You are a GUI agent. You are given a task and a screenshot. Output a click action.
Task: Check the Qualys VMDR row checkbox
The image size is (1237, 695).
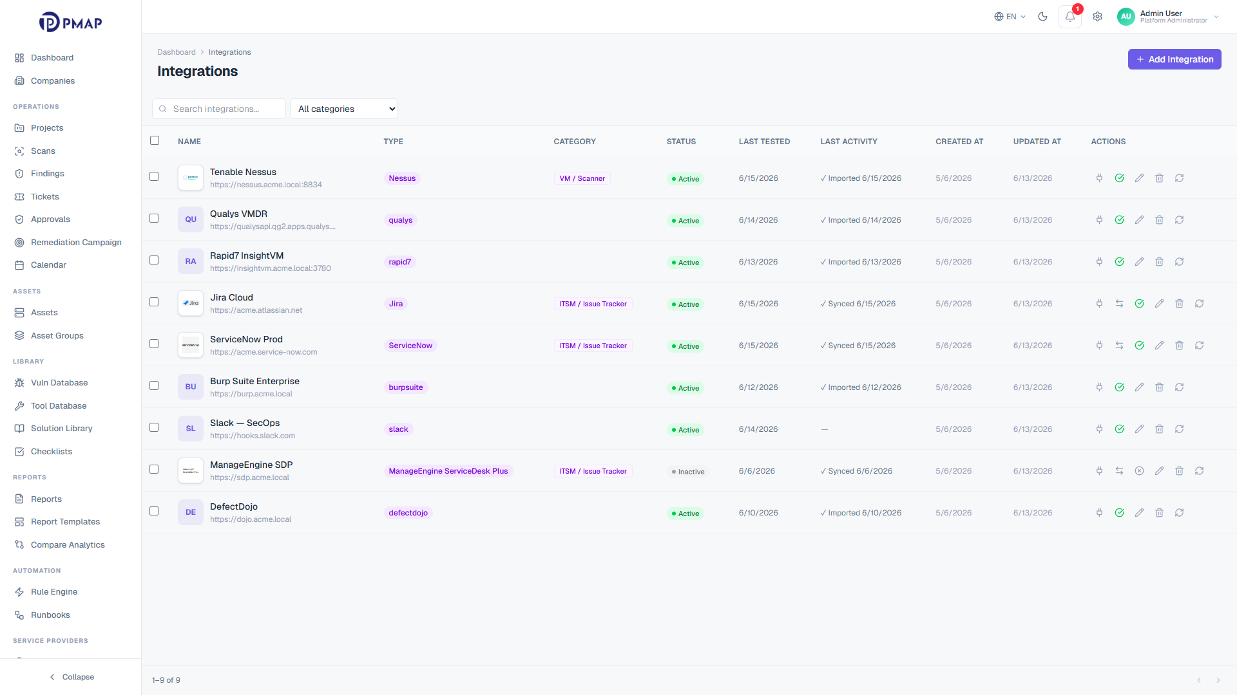tap(154, 218)
